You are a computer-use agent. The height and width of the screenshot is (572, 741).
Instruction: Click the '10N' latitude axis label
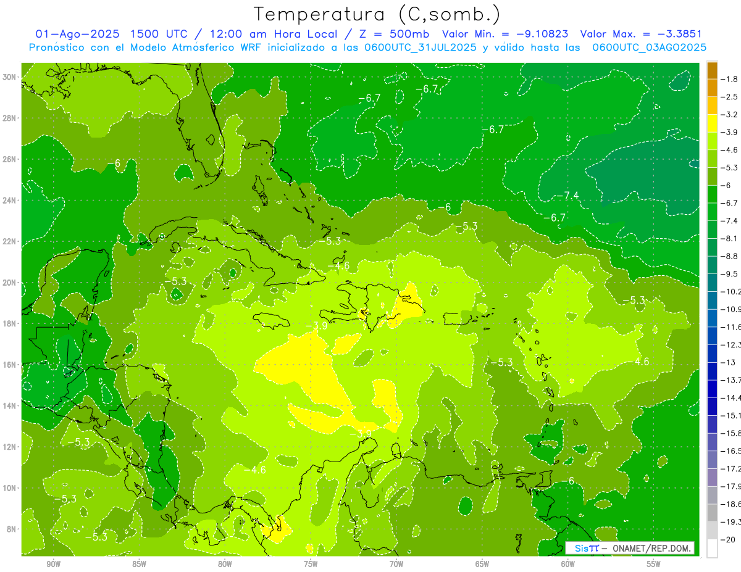tap(10, 488)
